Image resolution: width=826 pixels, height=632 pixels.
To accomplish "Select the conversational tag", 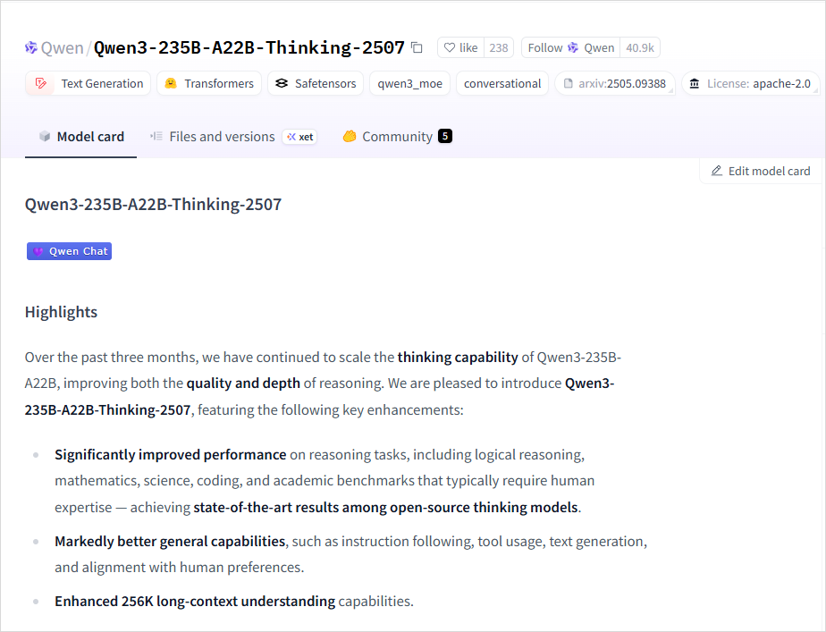I will tap(502, 83).
